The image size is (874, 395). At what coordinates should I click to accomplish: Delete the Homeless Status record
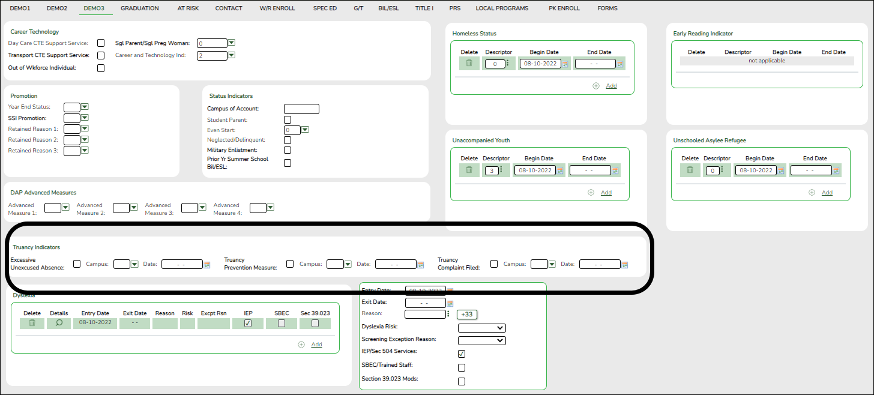pos(469,63)
